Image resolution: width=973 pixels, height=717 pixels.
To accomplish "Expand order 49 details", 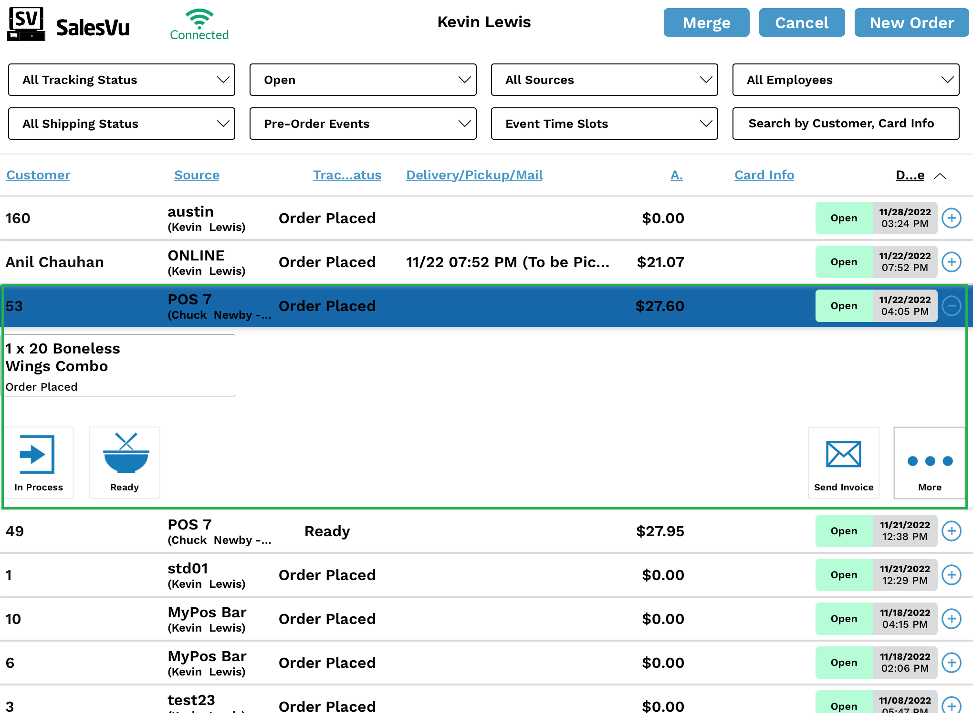I will point(951,531).
